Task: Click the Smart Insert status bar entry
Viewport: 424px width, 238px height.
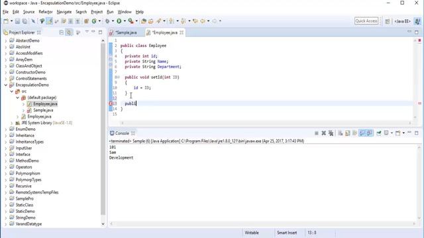Action: tap(287, 233)
